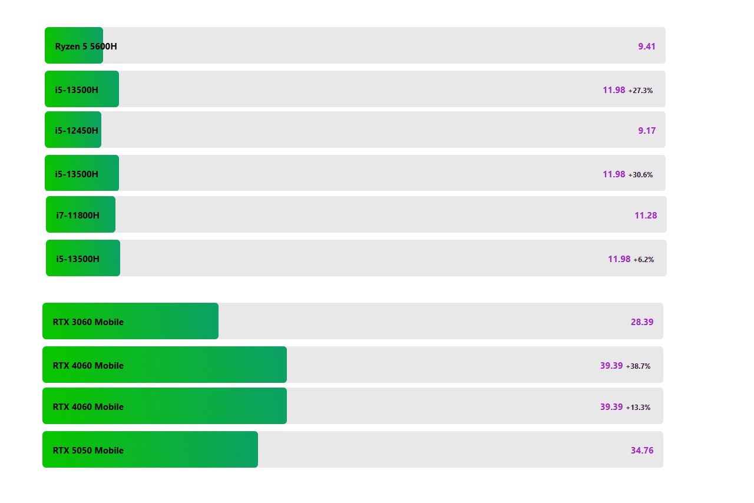
Task: Click the 39.39 score beside +38.7%
Action: click(x=611, y=365)
